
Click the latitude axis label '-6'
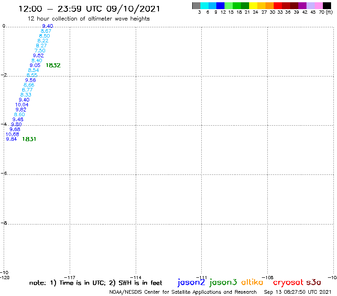click(4, 173)
